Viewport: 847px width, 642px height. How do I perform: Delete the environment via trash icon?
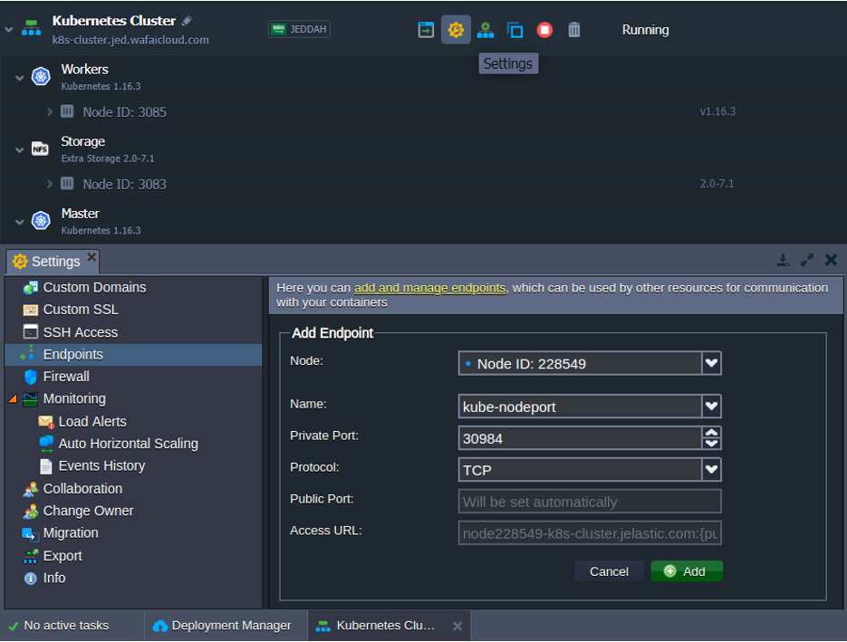point(574,30)
